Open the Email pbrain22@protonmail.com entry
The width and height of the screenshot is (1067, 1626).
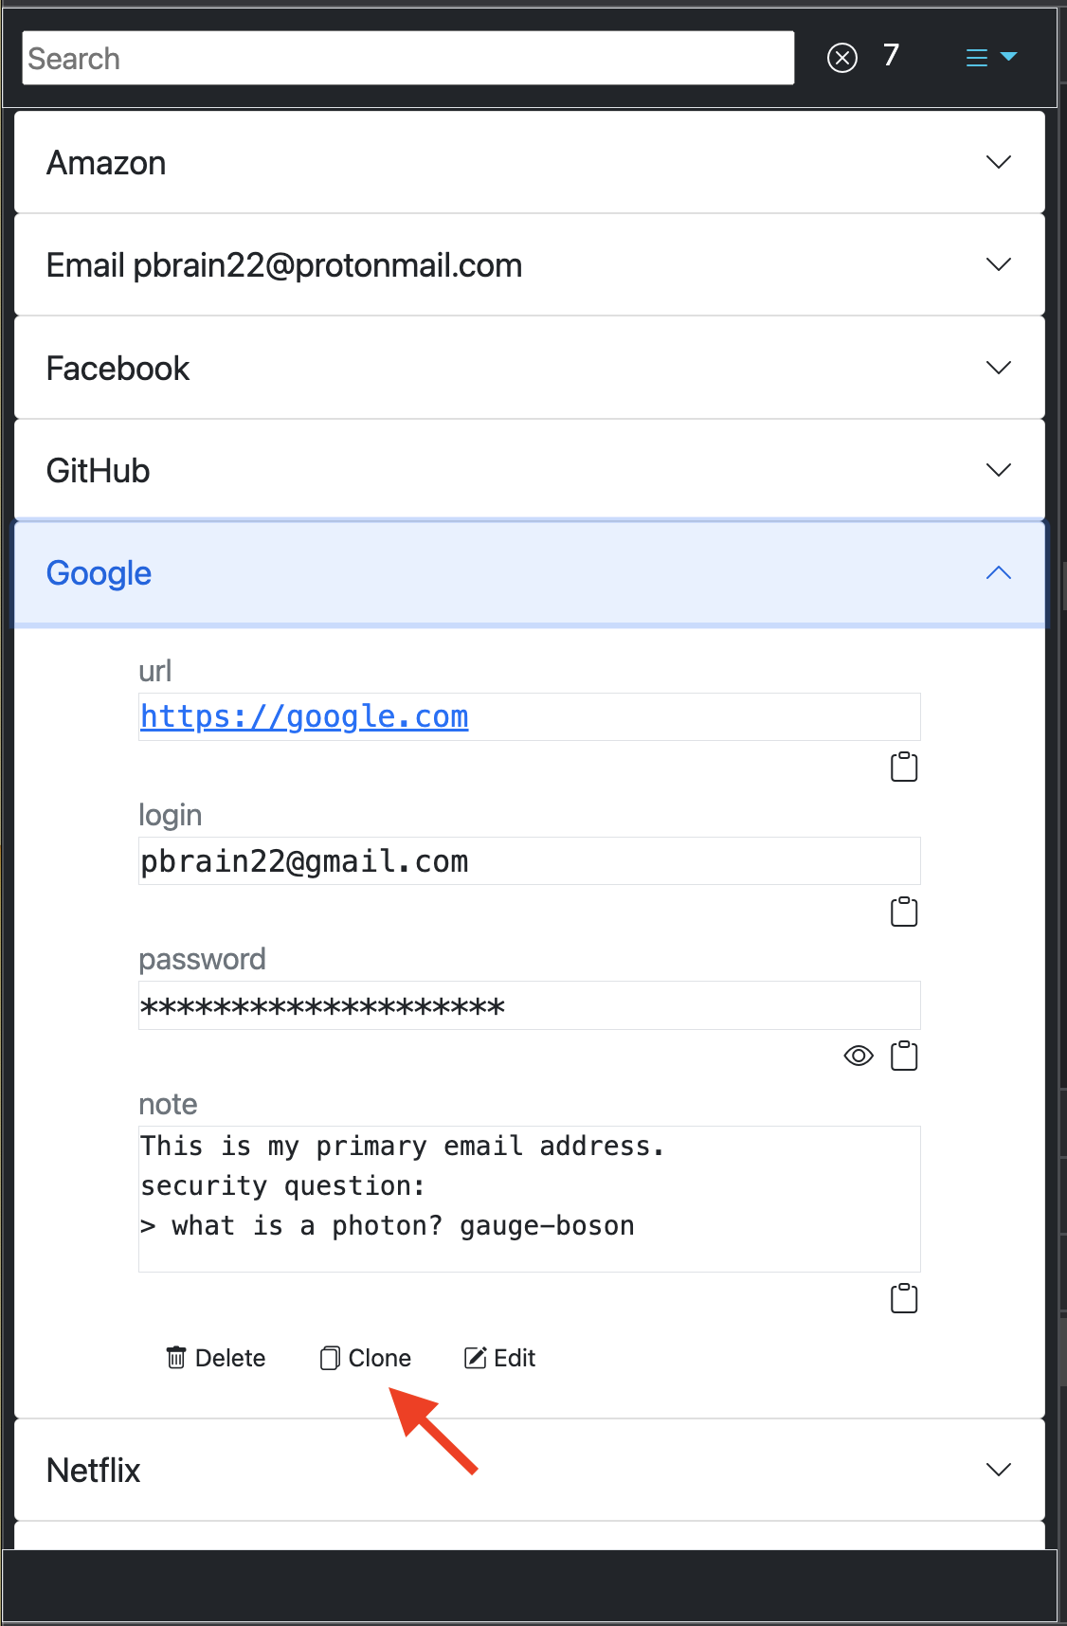click(x=530, y=264)
